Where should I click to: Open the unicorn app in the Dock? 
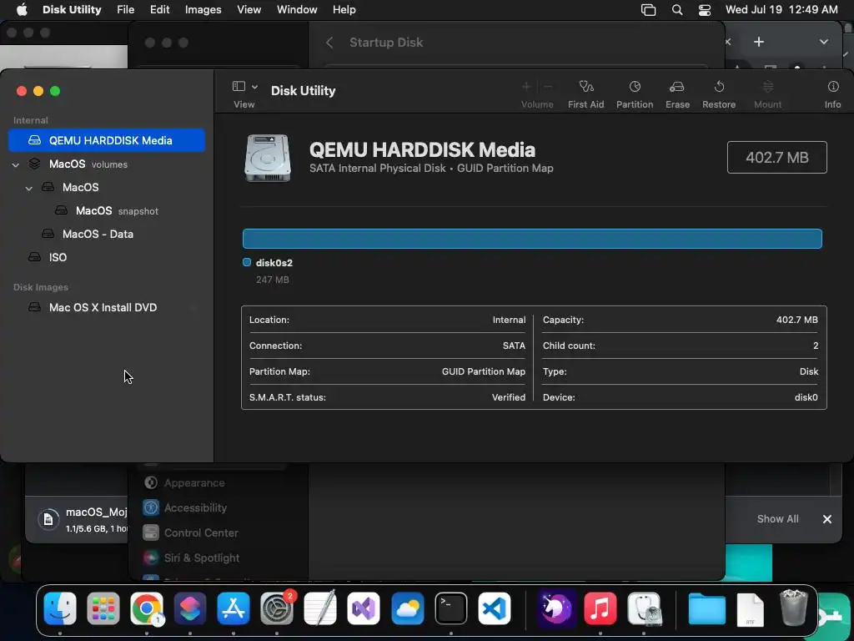coord(556,608)
